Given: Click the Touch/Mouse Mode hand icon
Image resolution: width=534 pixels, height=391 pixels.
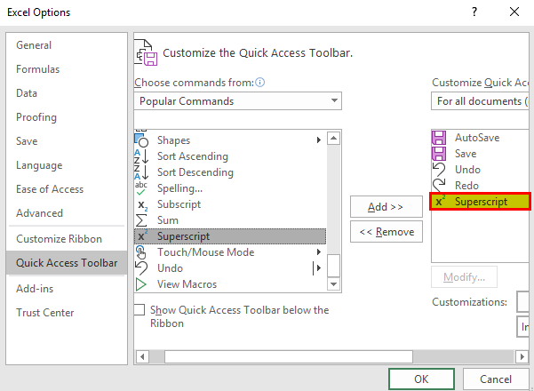Looking at the screenshot, I should pos(140,252).
